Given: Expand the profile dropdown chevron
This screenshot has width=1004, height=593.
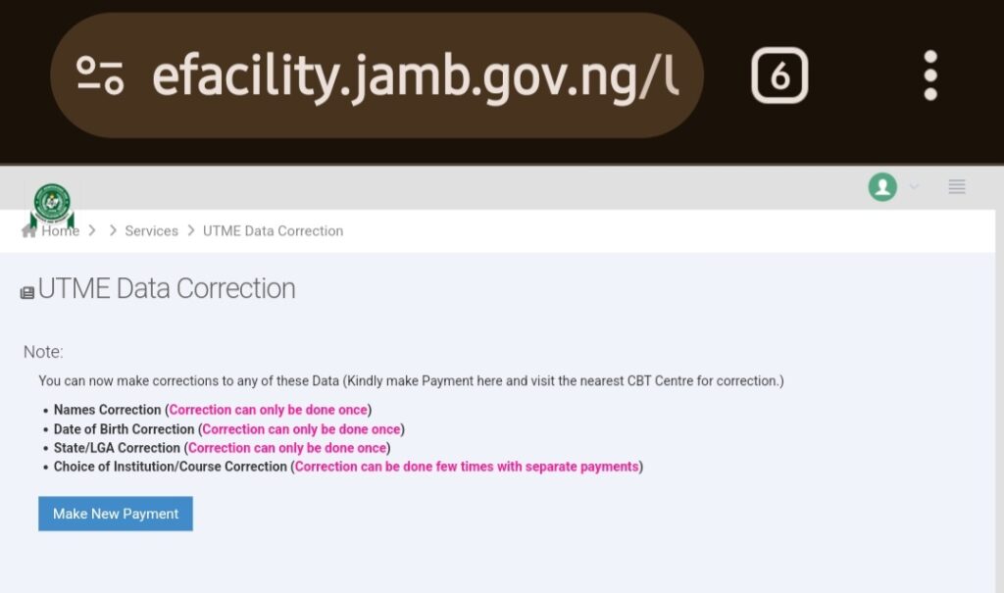Looking at the screenshot, I should pyautogui.click(x=915, y=186).
